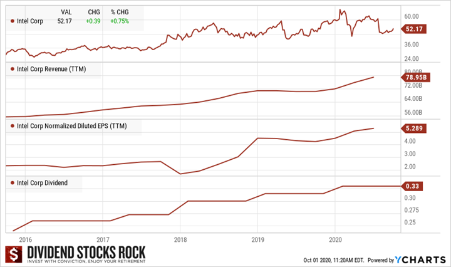
Task: Select Intel Corp Revenue (TTM) legend label
Action: [51, 69]
